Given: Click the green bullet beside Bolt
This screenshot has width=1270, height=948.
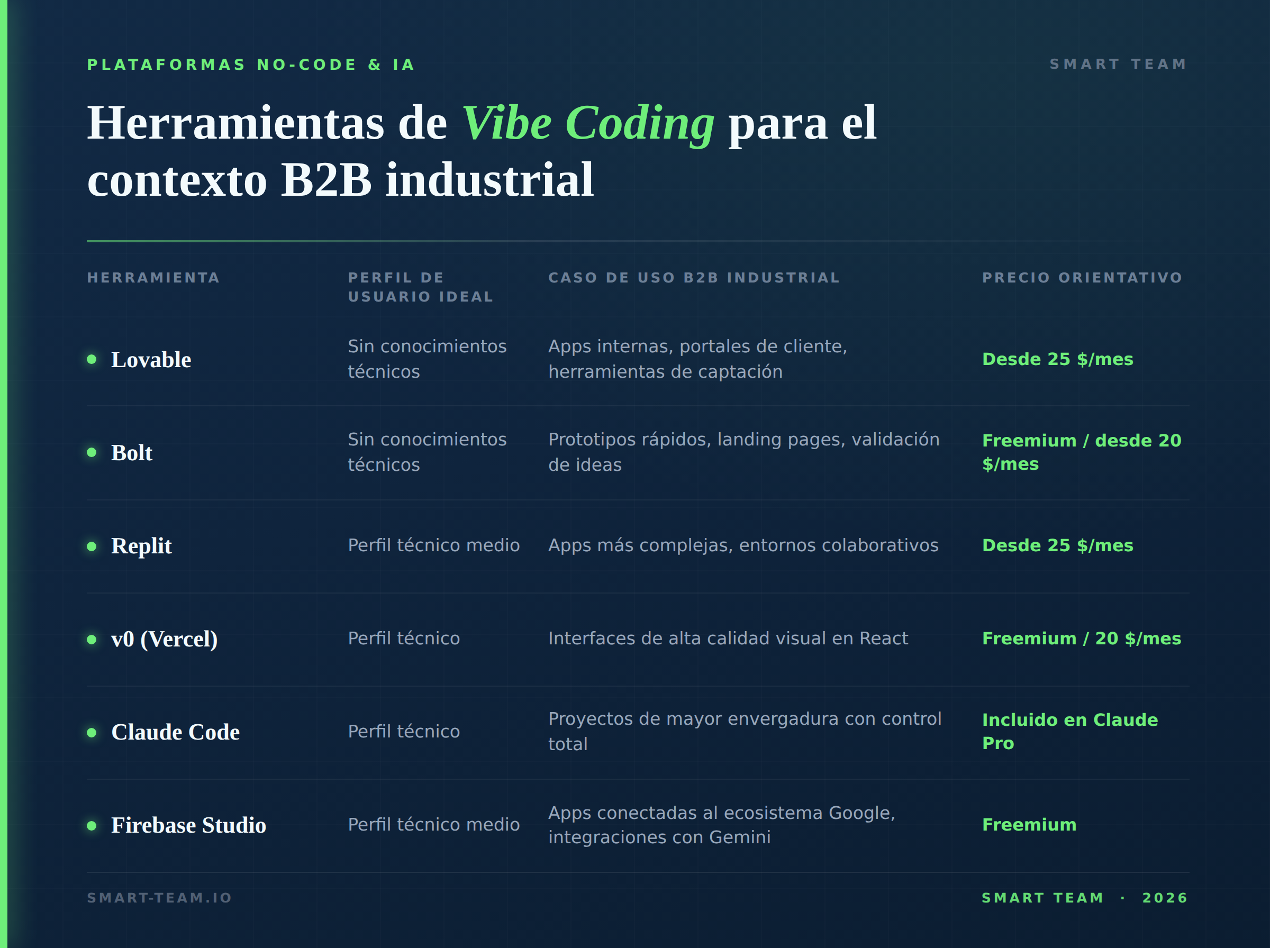Looking at the screenshot, I should [91, 452].
